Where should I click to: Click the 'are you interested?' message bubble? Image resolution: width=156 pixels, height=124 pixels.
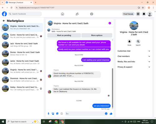pos(101,106)
